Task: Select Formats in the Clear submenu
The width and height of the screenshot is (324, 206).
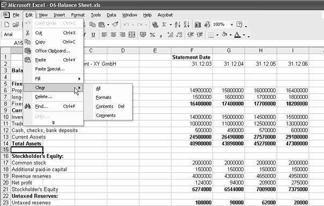Action: click(x=104, y=97)
